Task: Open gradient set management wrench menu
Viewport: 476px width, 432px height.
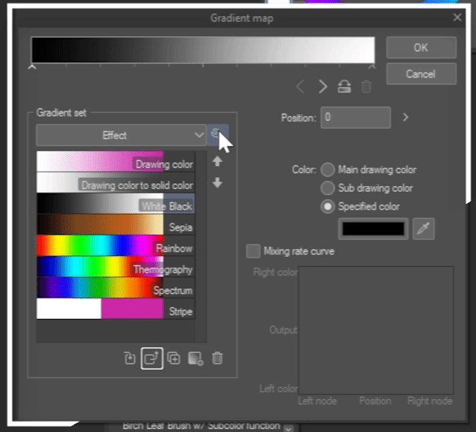Action: (x=217, y=134)
